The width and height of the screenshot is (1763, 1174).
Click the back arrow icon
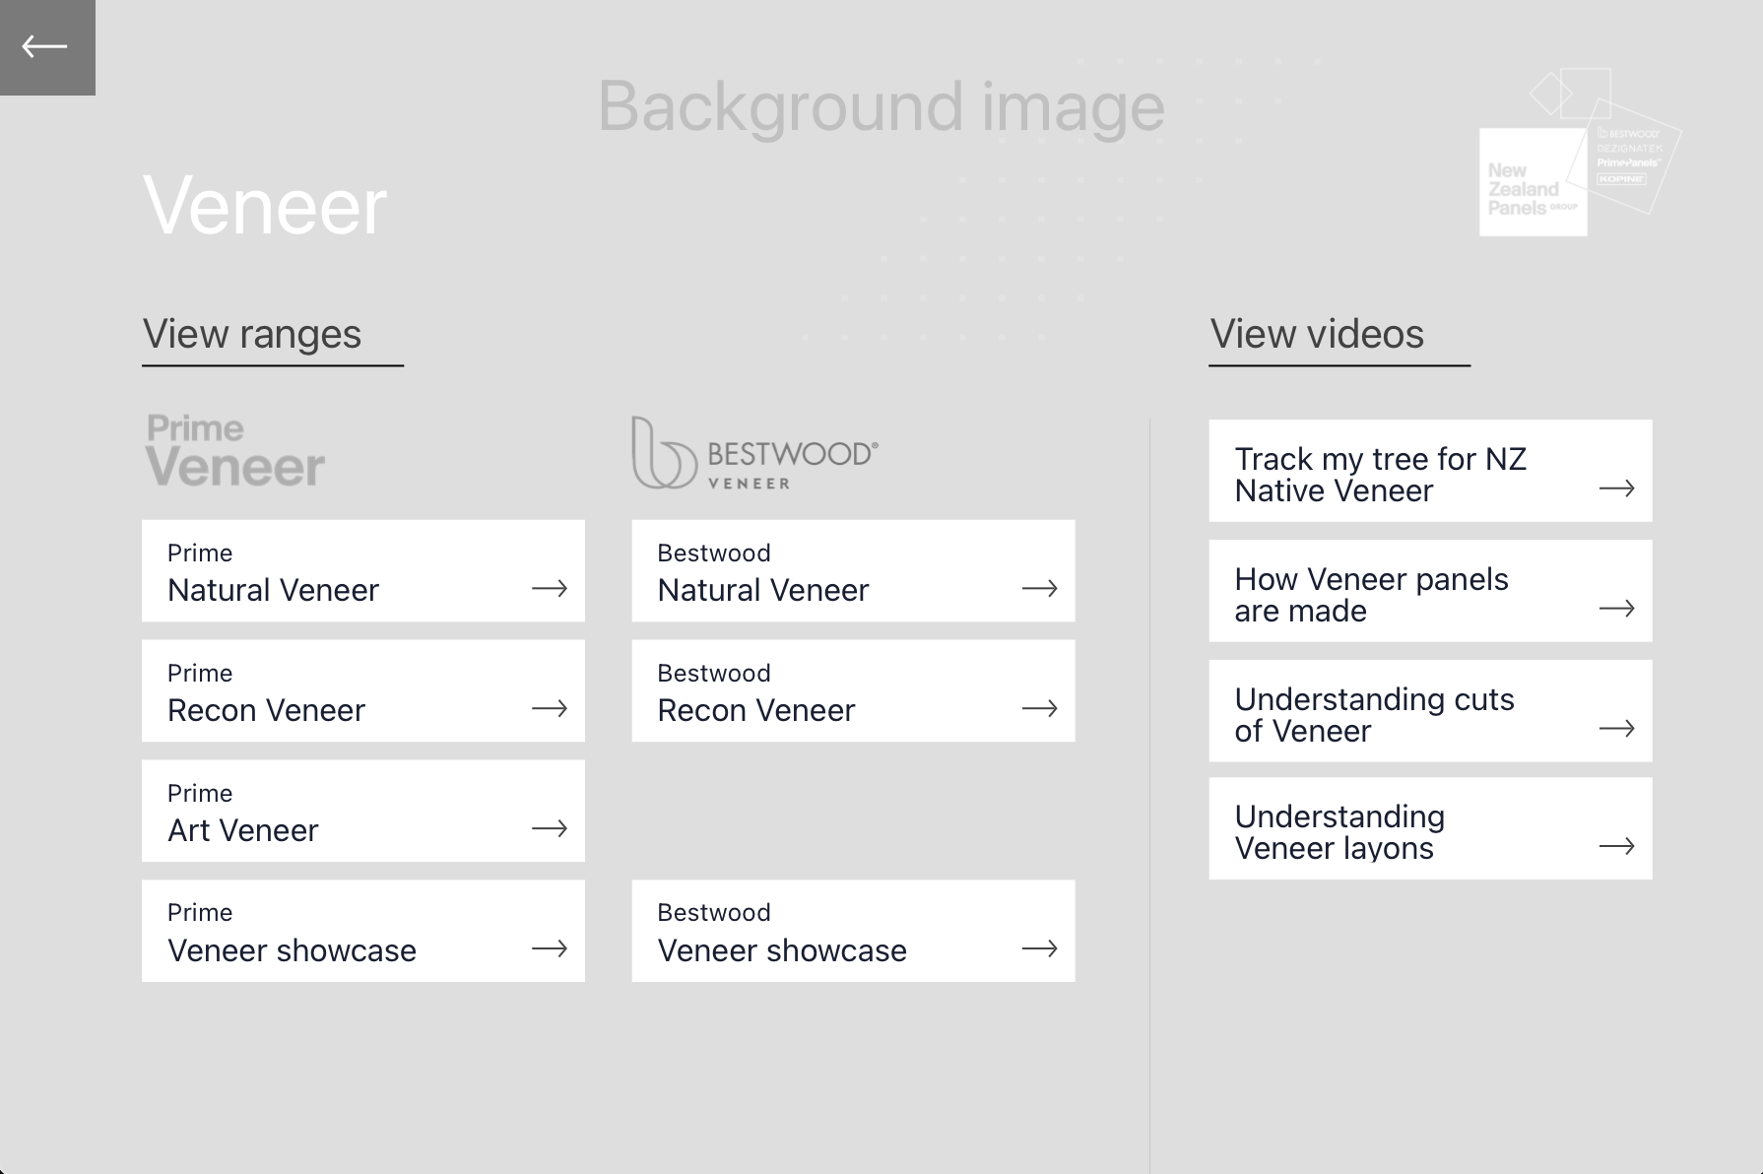coord(45,46)
